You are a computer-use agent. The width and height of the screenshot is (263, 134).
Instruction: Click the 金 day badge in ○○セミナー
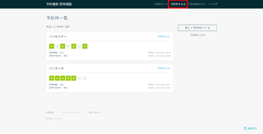[x=74, y=46]
